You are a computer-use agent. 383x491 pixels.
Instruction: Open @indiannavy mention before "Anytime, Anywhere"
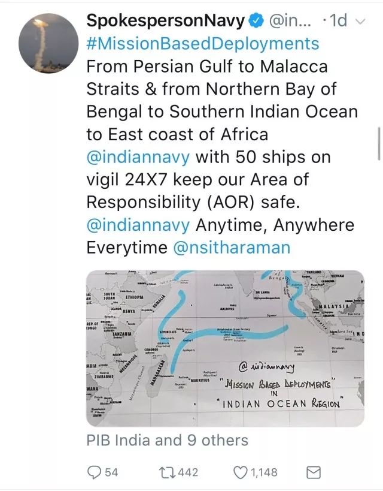click(138, 225)
